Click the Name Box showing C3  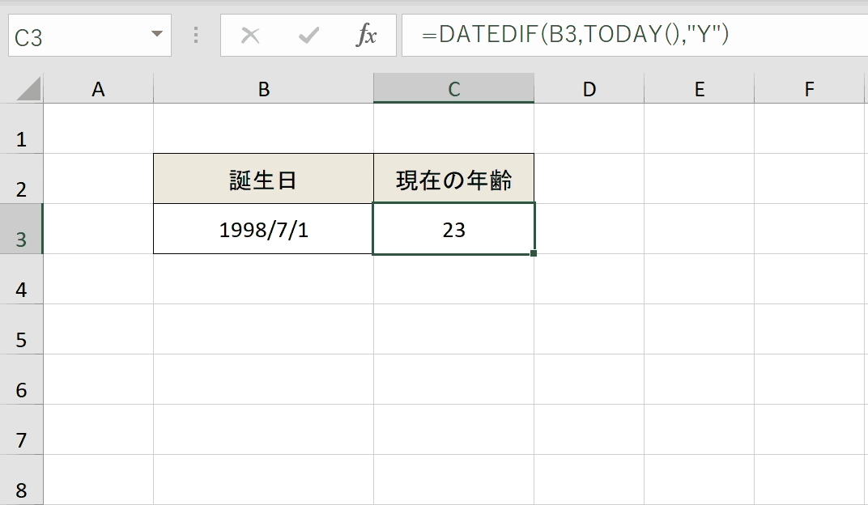90,36
